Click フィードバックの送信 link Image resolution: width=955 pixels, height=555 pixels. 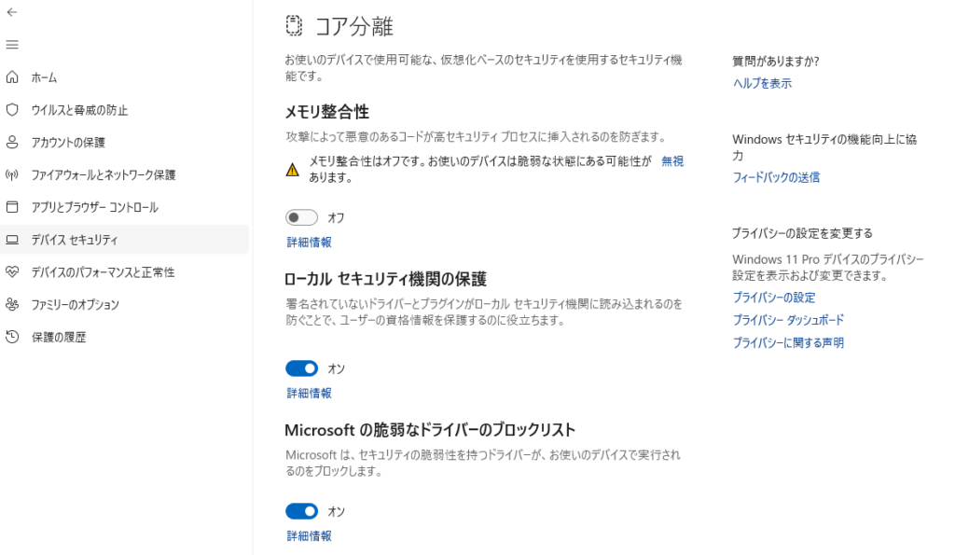(776, 177)
